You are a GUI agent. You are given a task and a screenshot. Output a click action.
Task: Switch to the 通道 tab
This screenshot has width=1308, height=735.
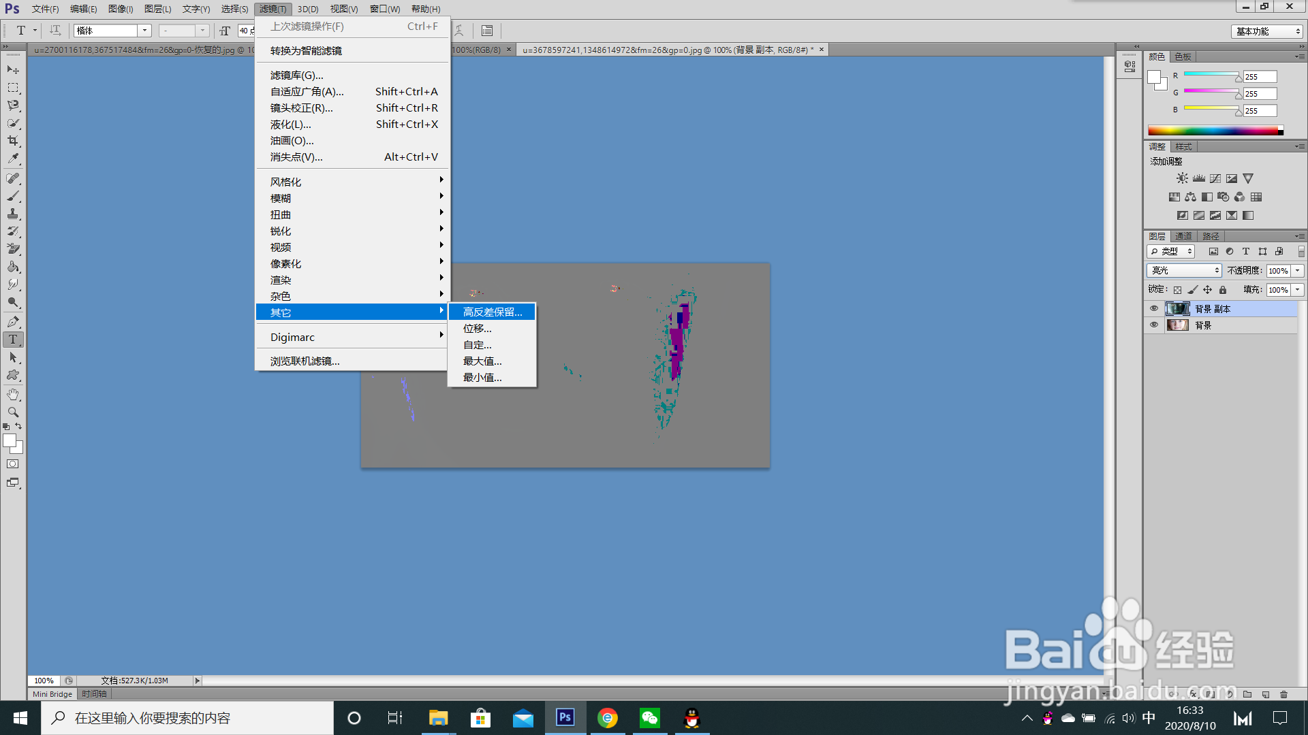1183,236
